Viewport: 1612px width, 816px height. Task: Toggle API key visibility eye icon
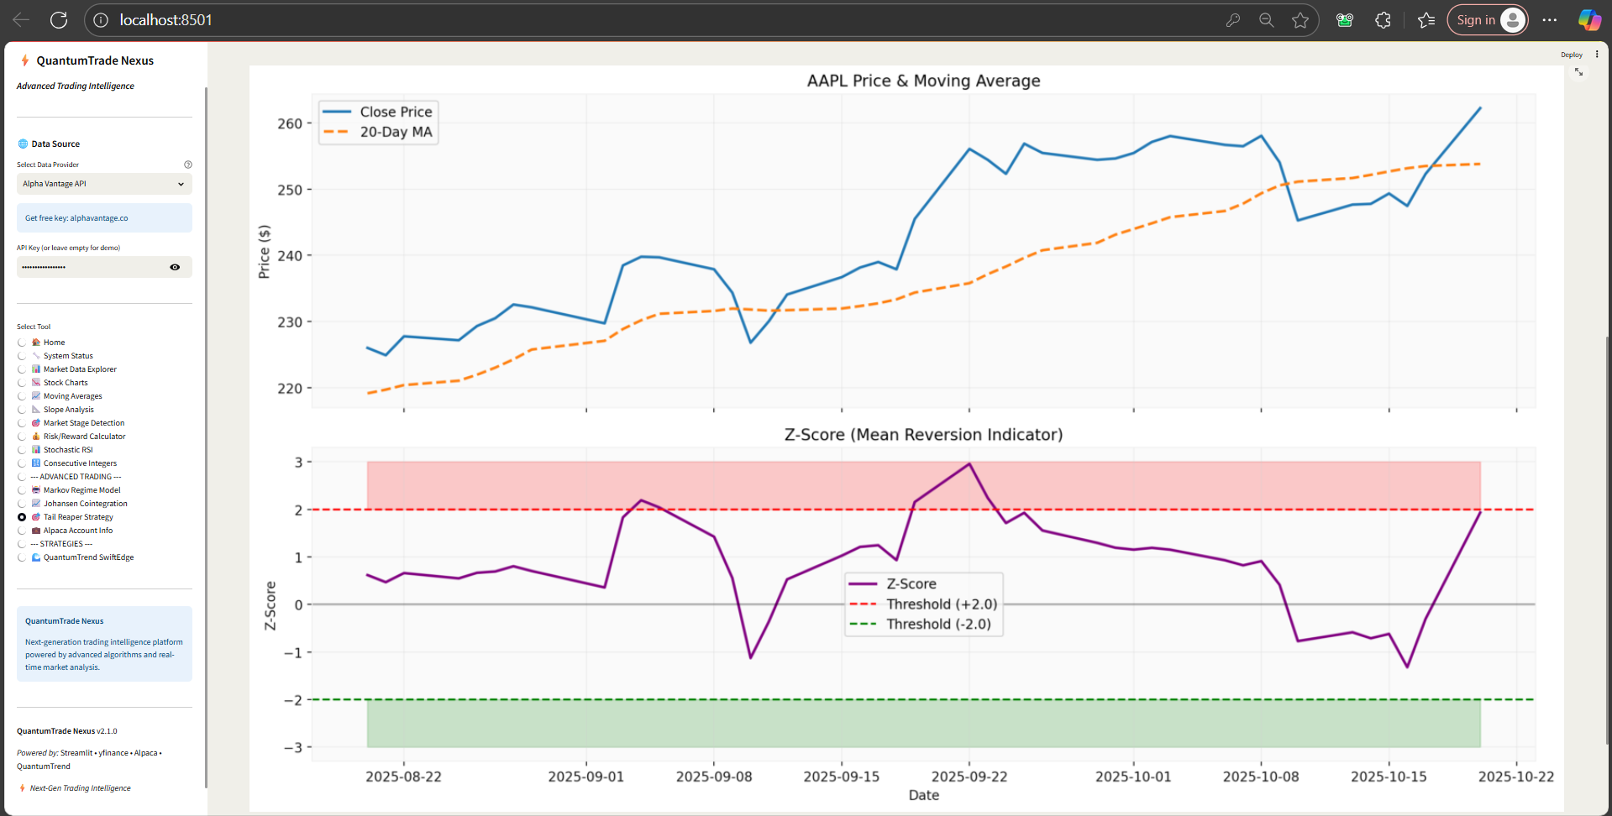(175, 267)
